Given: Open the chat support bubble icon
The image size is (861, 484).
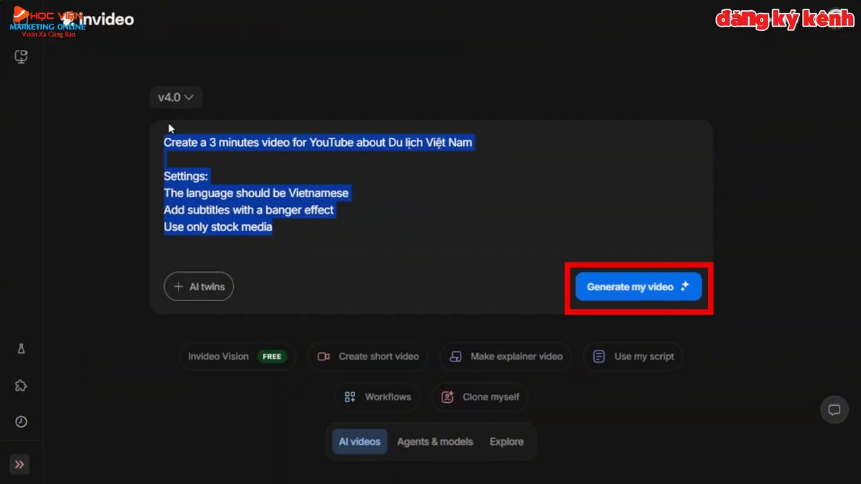Looking at the screenshot, I should tap(834, 410).
